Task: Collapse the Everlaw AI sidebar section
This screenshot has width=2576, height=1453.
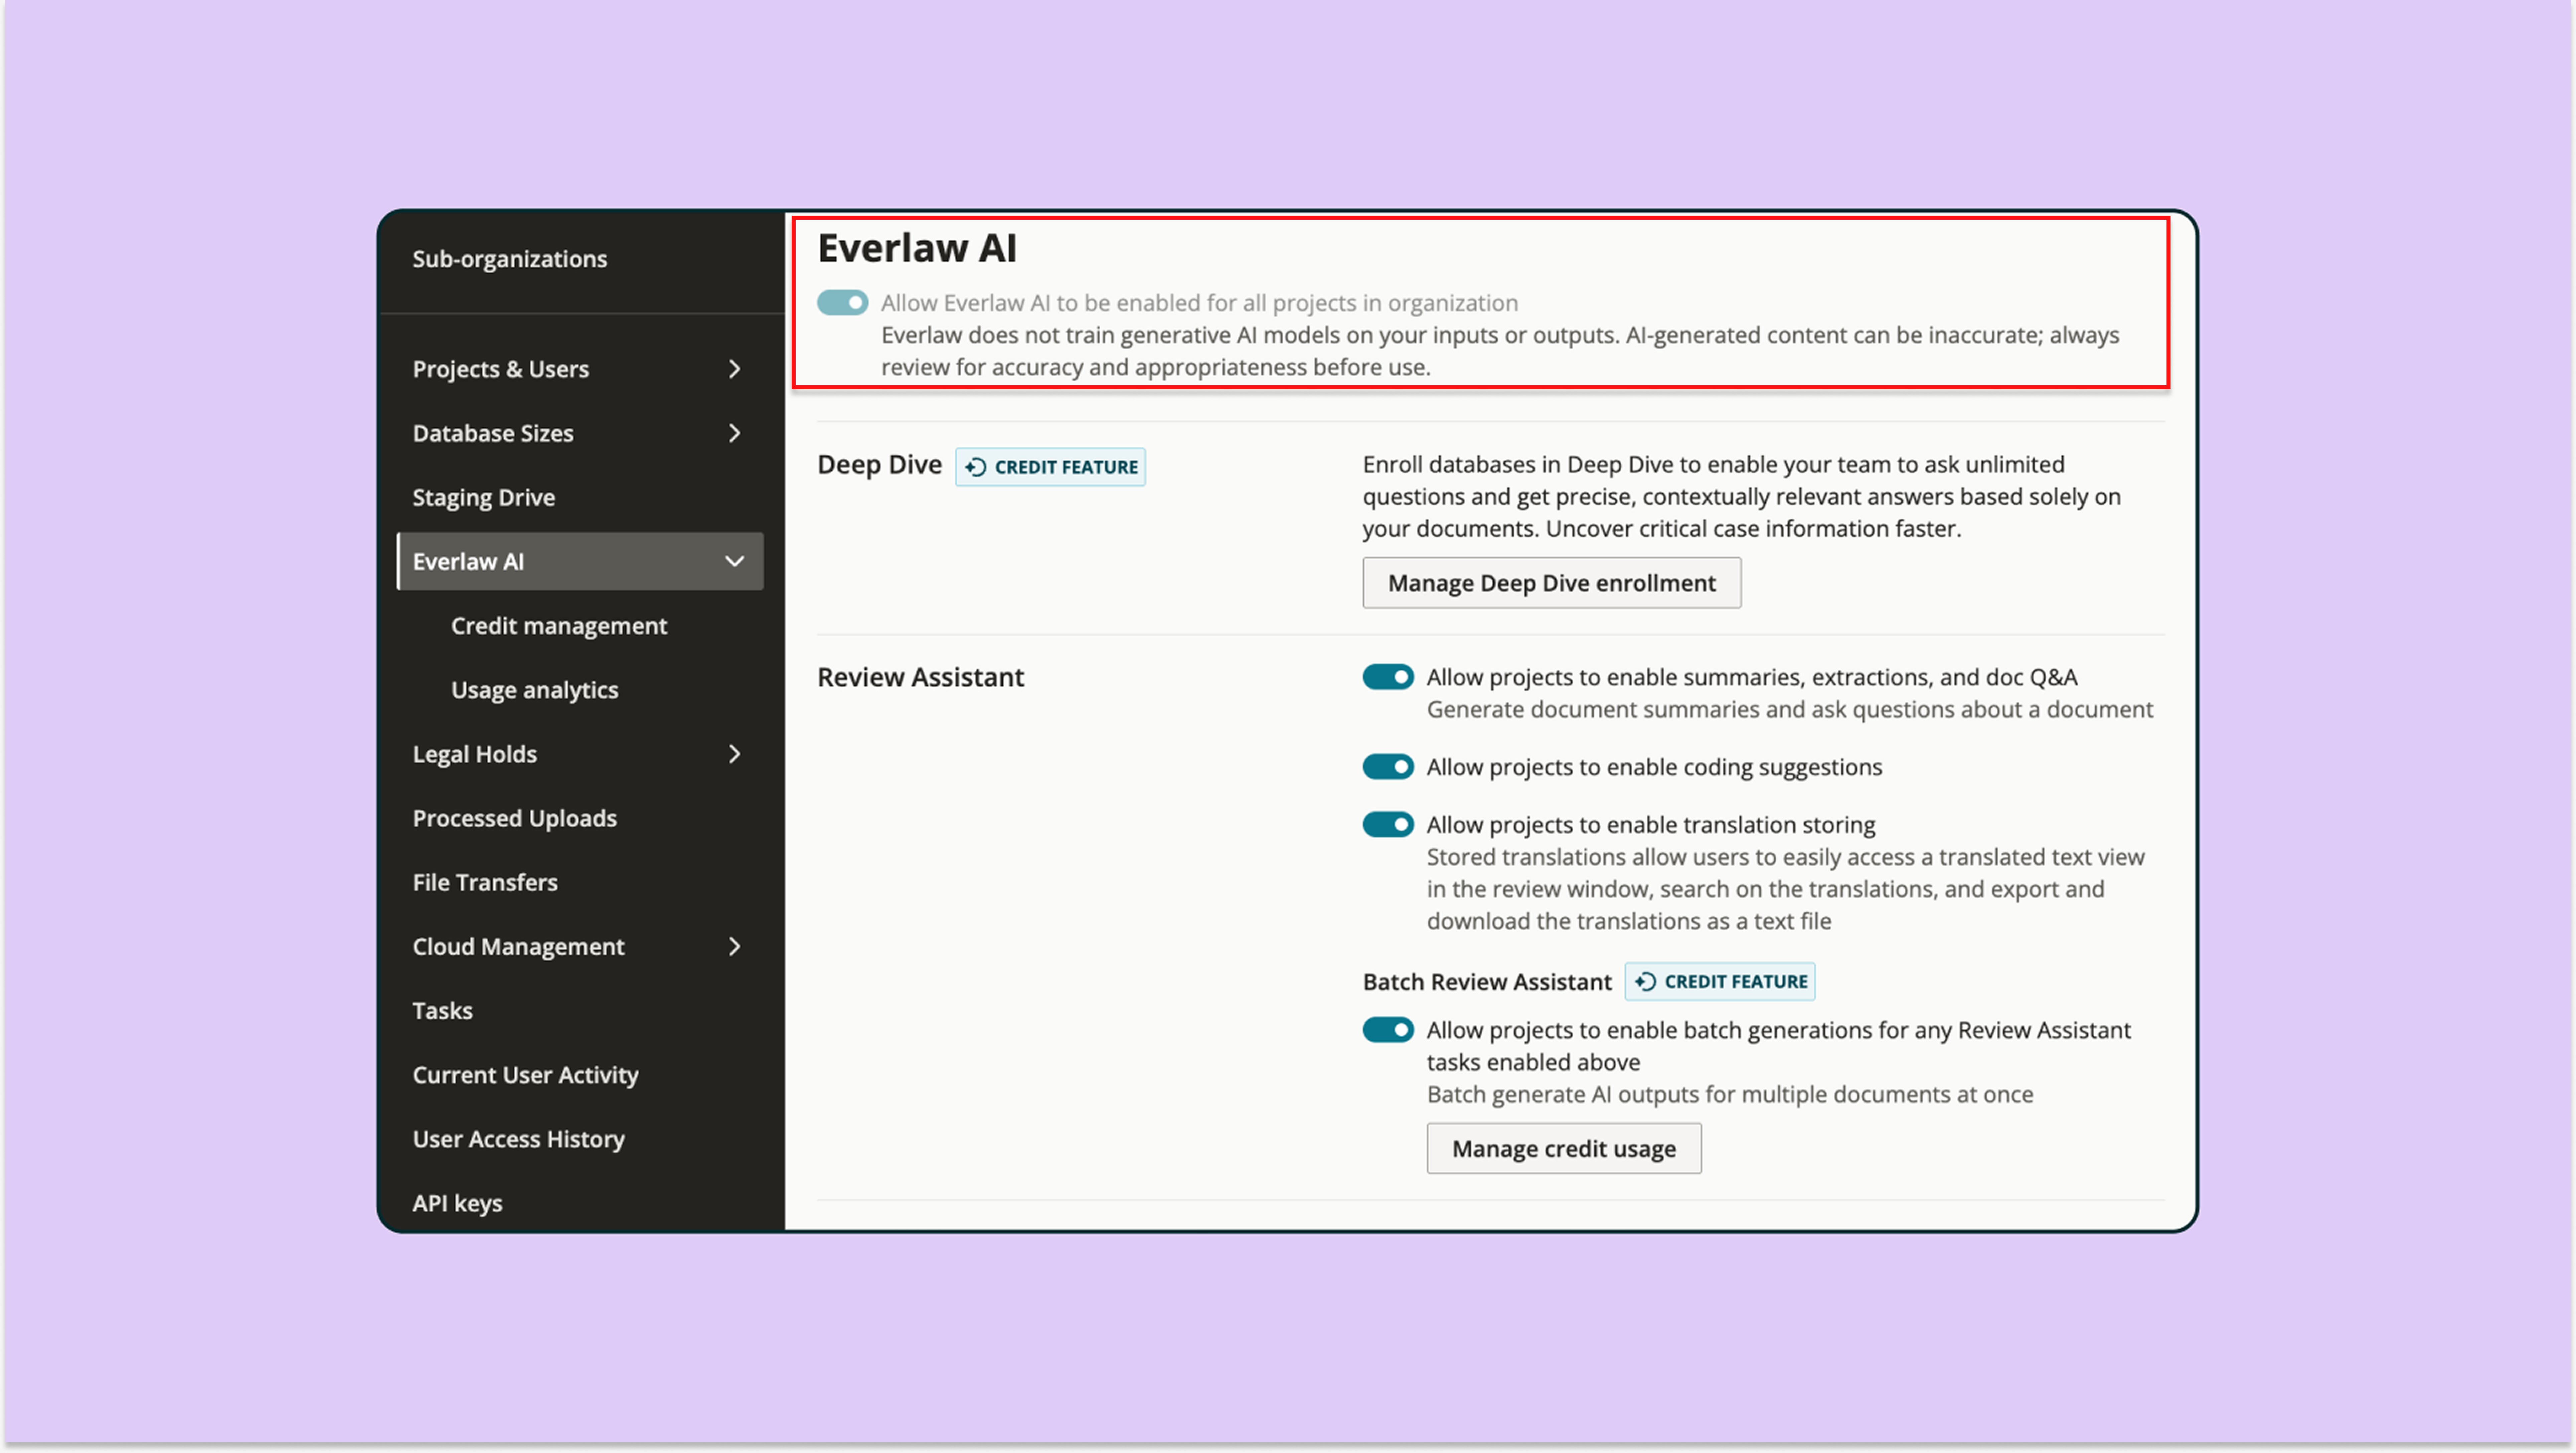Action: click(x=735, y=561)
